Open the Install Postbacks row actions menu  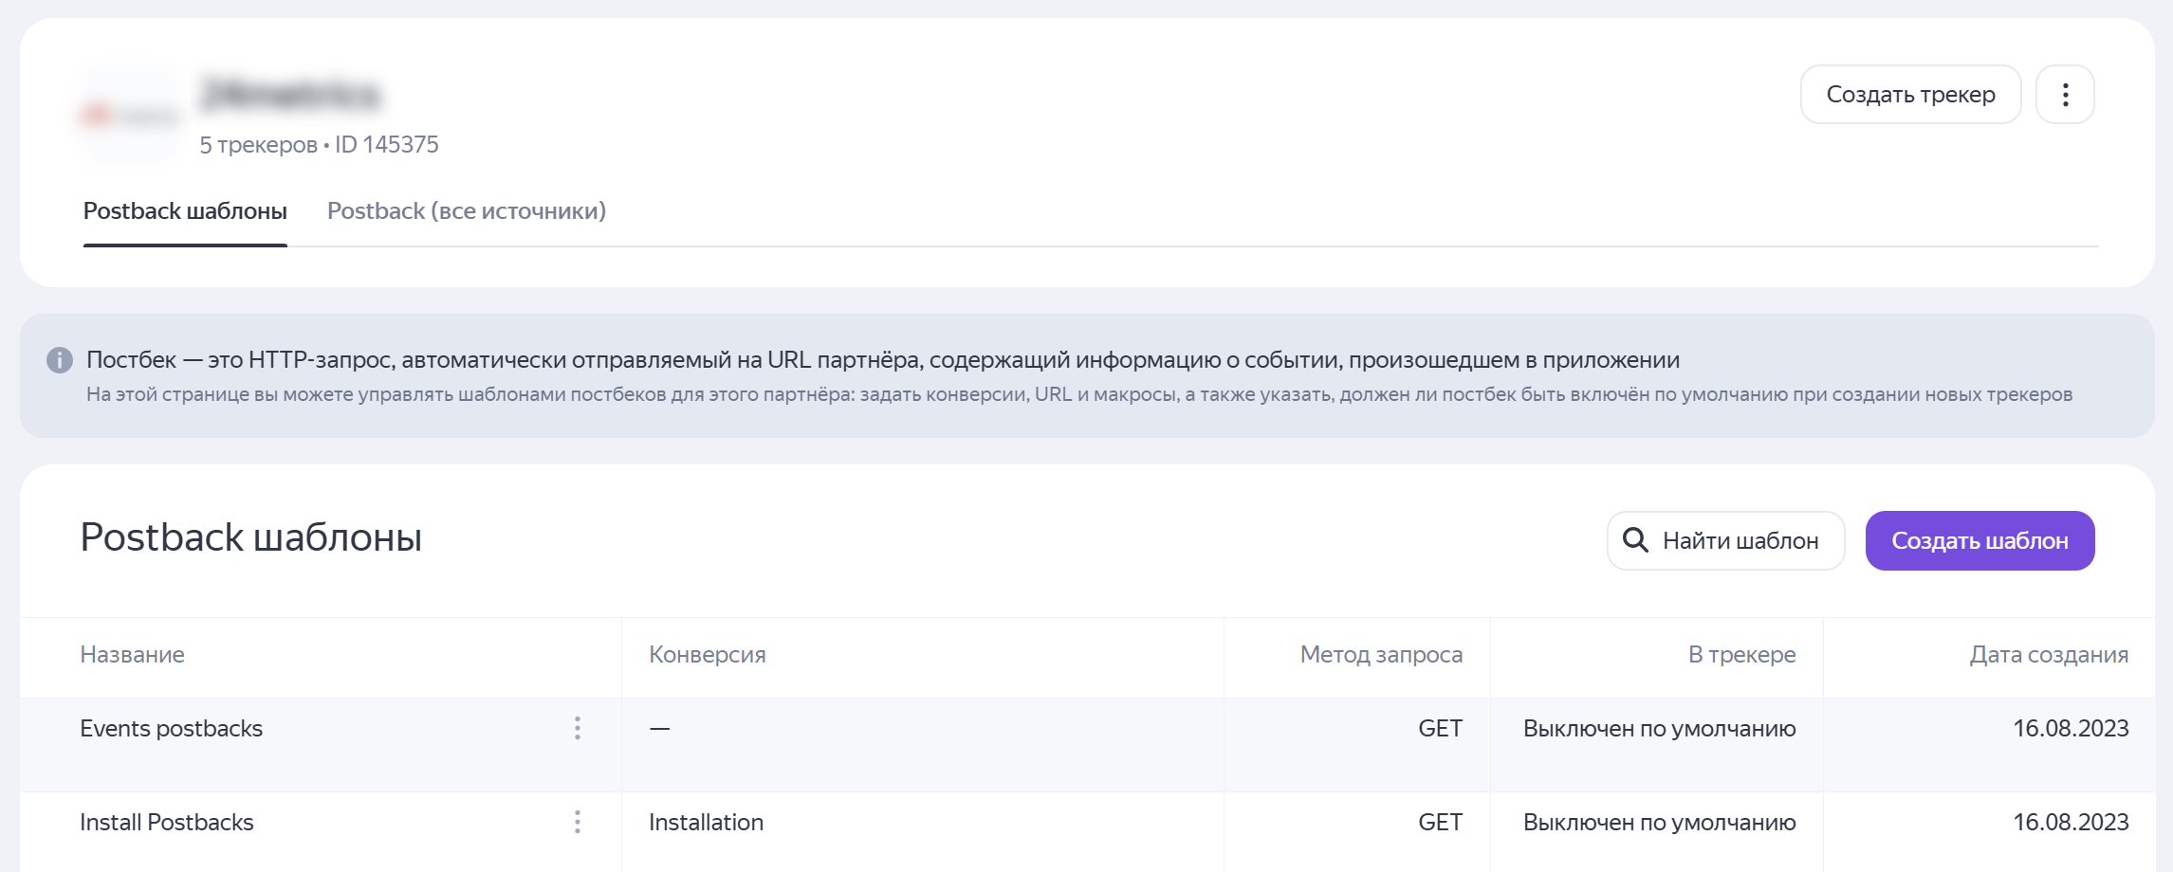tap(577, 822)
